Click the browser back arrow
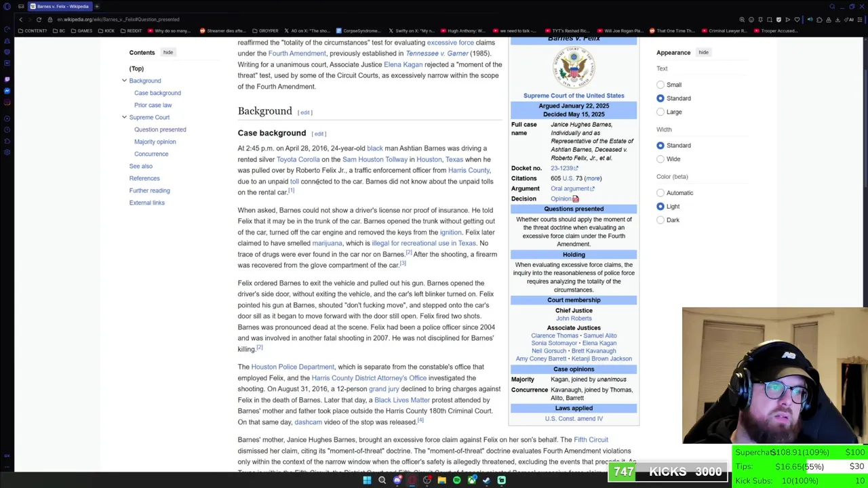The image size is (868, 488). 21,20
